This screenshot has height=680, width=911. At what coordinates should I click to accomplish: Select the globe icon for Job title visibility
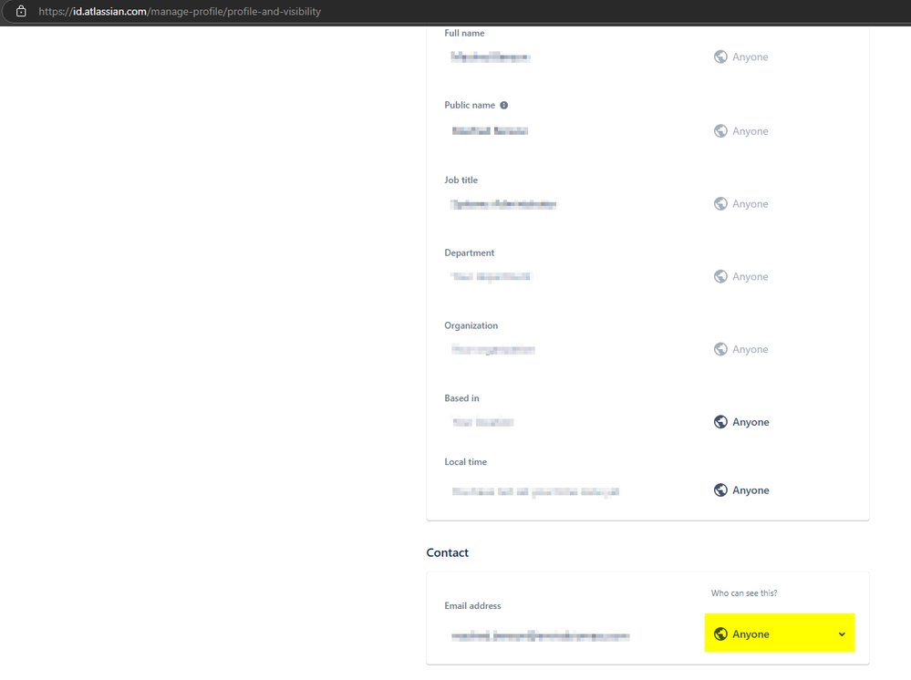(x=719, y=203)
